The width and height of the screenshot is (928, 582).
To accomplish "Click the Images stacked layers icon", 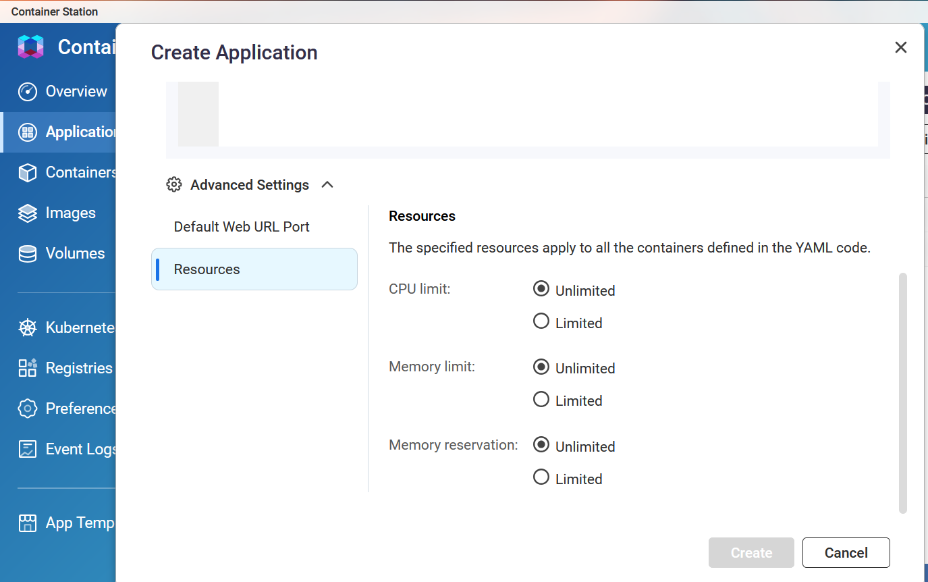I will coord(28,213).
